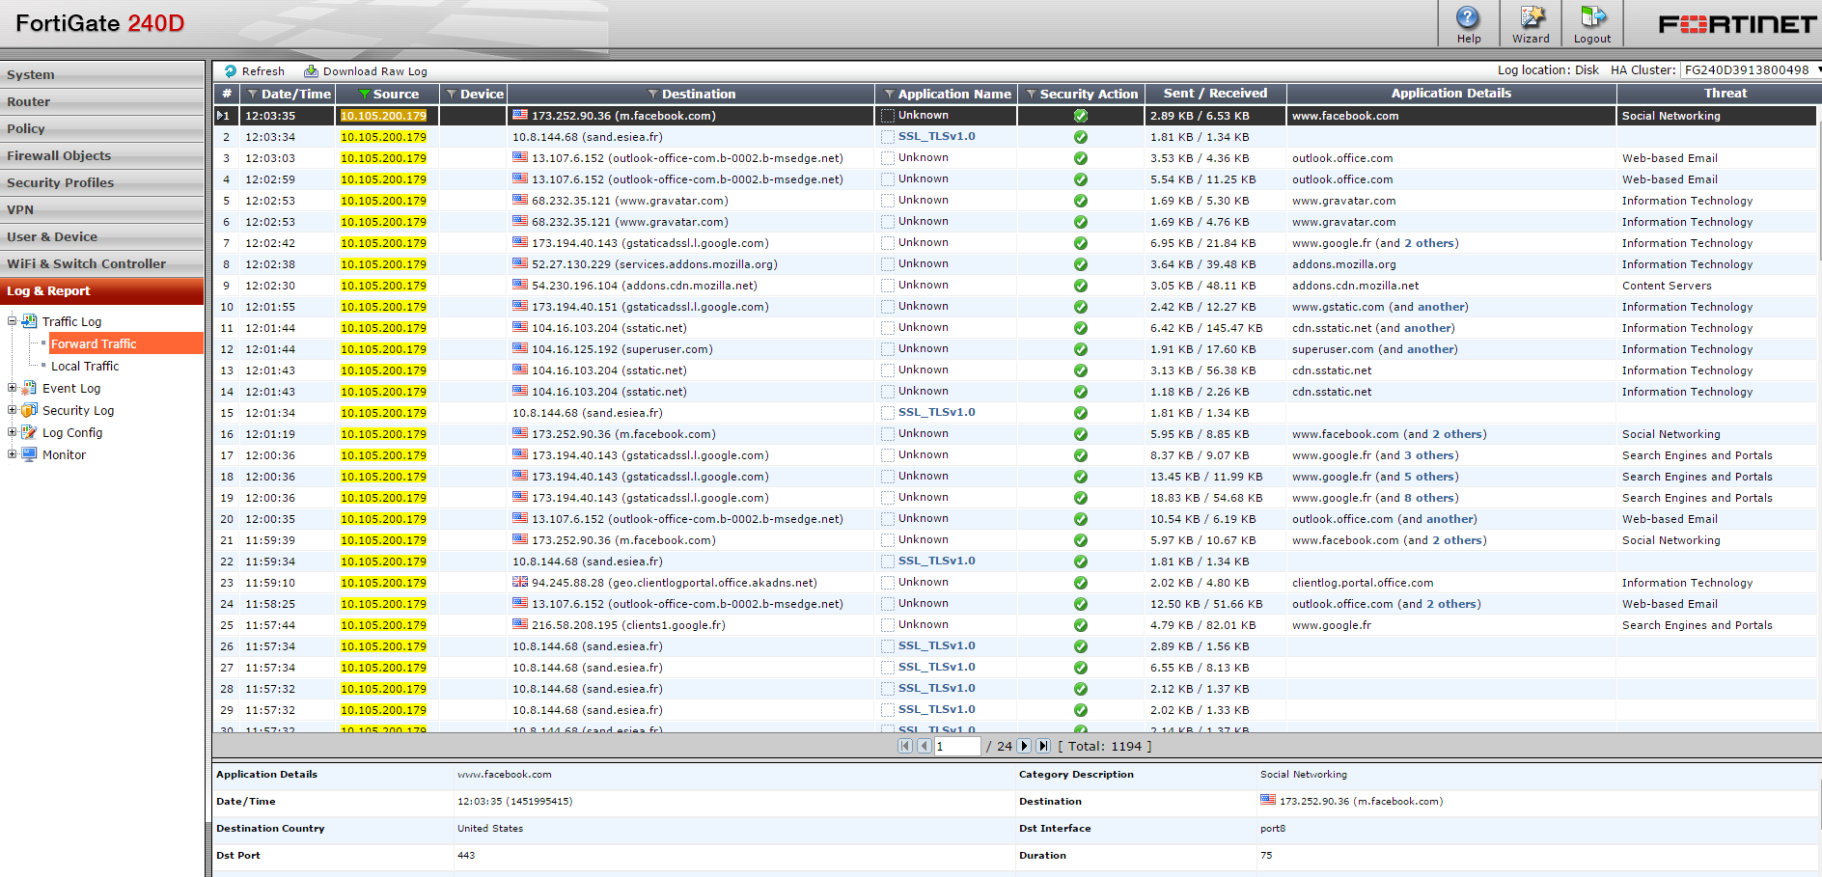
Task: Click the Security Log shield icon
Action: 30,410
